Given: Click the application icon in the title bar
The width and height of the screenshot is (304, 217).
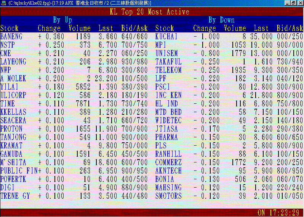Looking at the screenshot, I should tap(3, 3).
